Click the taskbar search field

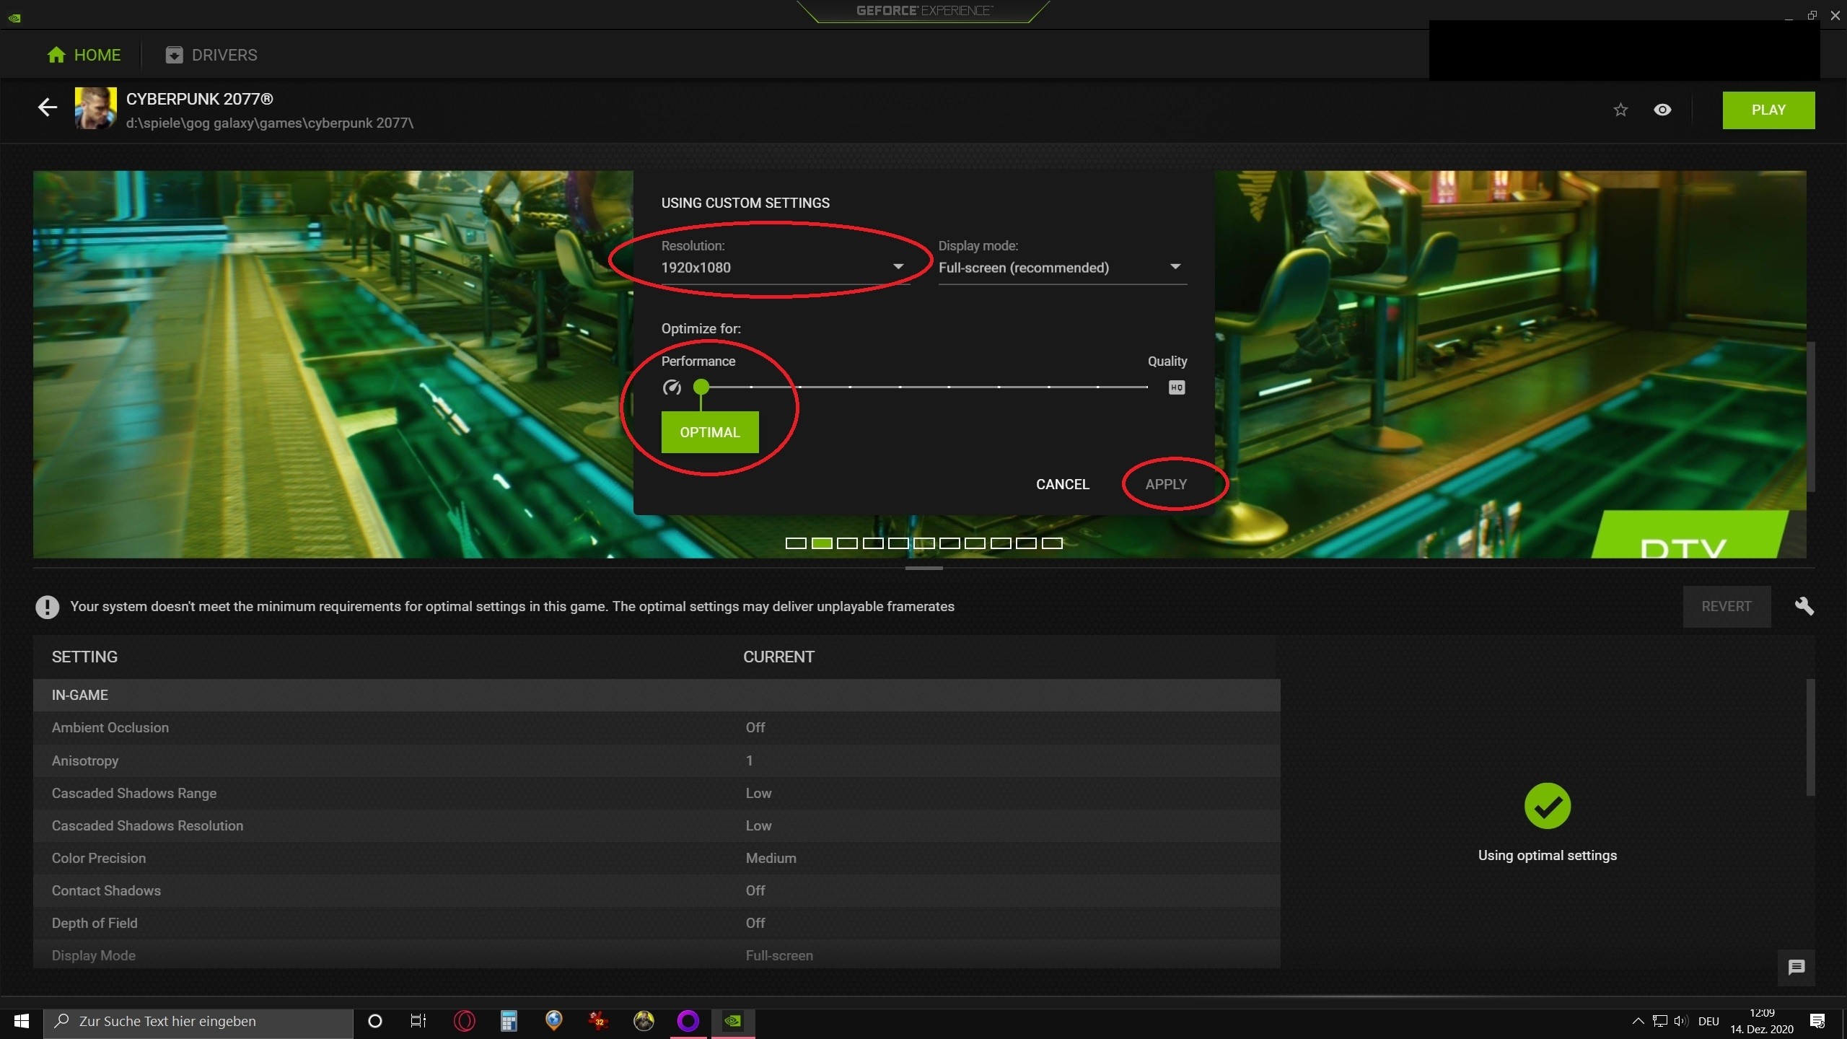point(198,1021)
